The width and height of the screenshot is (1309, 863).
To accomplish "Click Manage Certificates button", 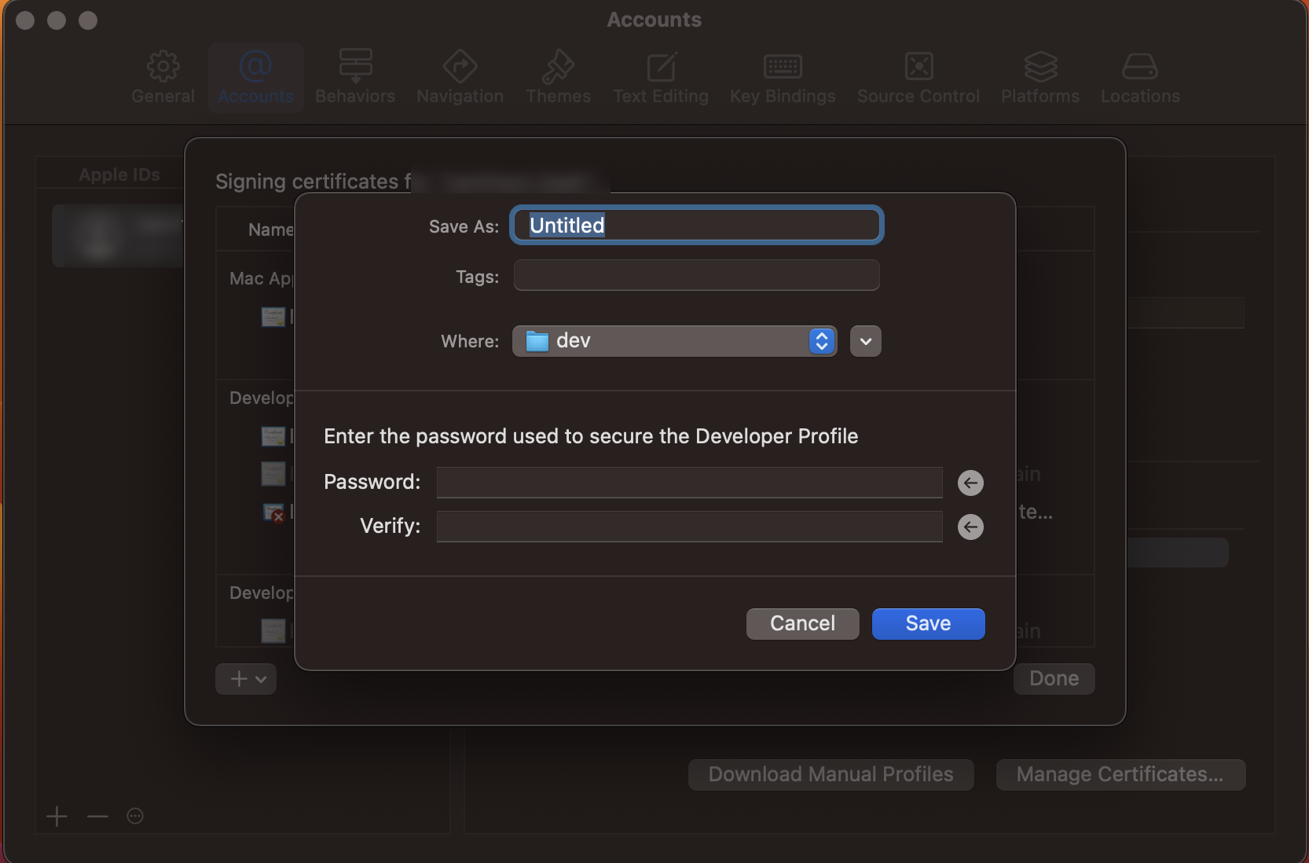I will (1120, 775).
